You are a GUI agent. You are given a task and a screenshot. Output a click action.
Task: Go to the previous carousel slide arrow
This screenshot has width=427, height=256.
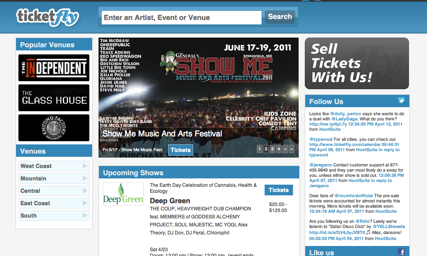click(285, 149)
